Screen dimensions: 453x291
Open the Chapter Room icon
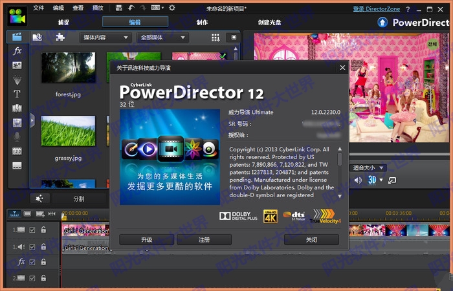17,151
